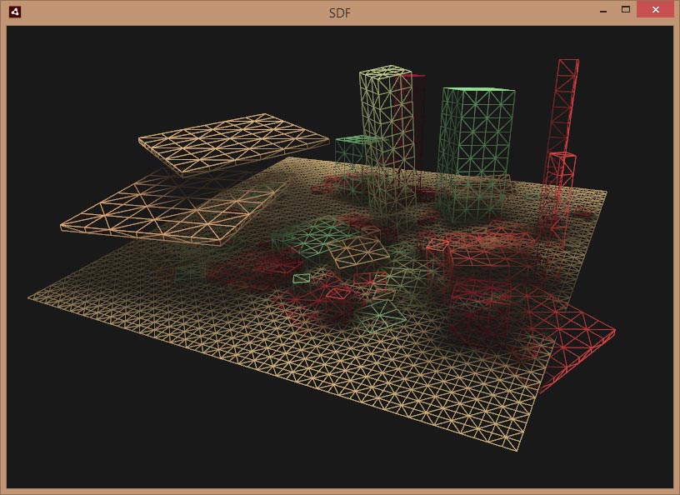The width and height of the screenshot is (680, 495).
Task: Close the SDF window
Action: 655,10
